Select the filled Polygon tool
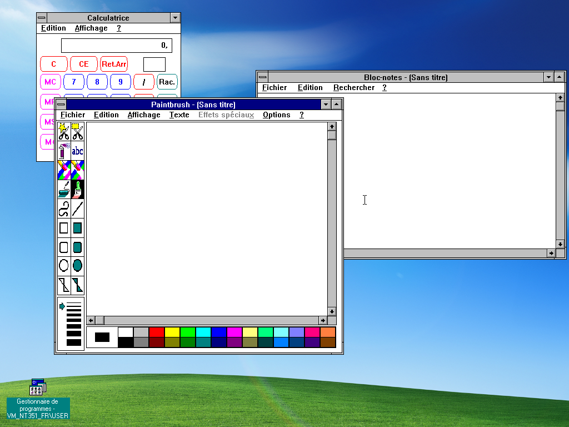 click(x=77, y=285)
